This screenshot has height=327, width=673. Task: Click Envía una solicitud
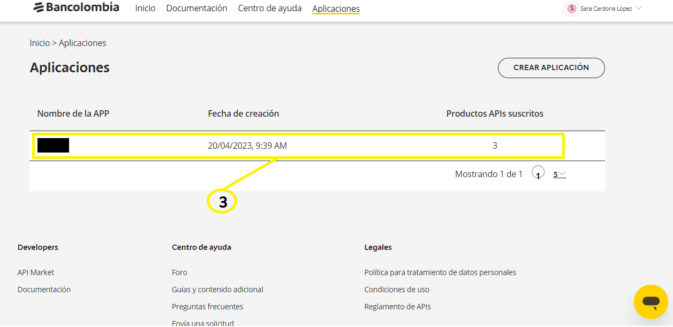pos(202,322)
